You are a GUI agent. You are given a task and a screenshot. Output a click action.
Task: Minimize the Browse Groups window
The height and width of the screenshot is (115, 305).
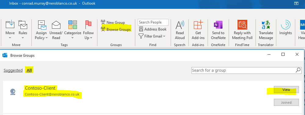(x=269, y=55)
